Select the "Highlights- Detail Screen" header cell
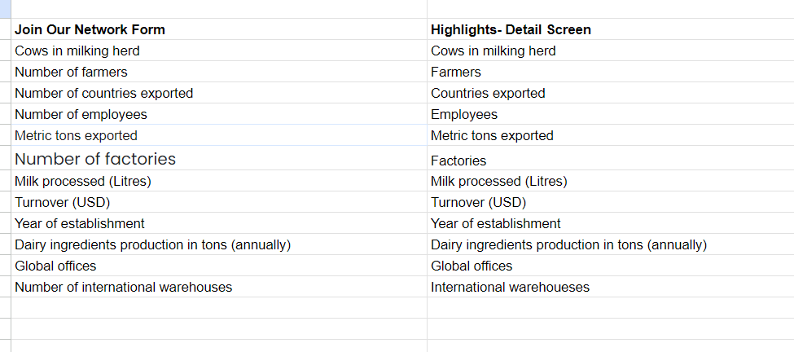794x352 pixels. point(511,29)
